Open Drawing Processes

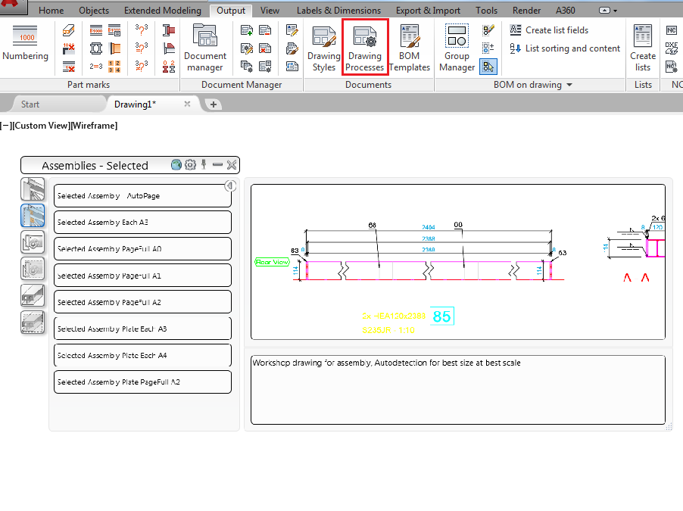(x=365, y=48)
